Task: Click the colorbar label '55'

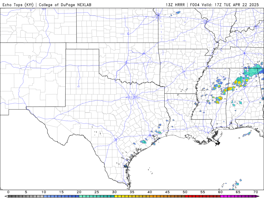Action: 203,192
